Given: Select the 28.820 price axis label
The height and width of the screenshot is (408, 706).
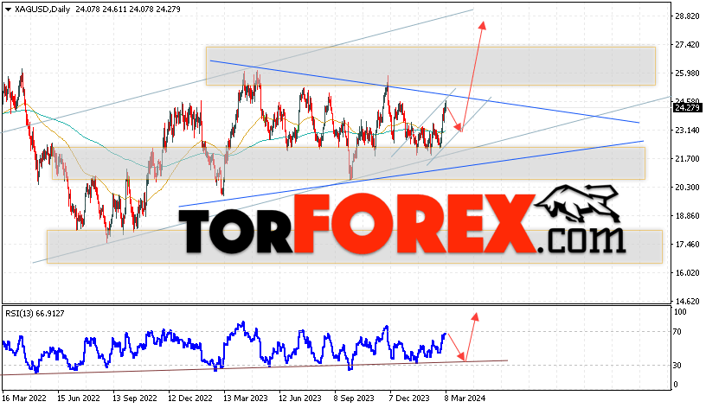Looking at the screenshot, I should tap(688, 16).
